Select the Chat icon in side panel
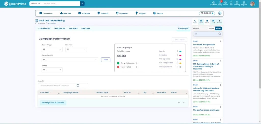 (x=207, y=22)
